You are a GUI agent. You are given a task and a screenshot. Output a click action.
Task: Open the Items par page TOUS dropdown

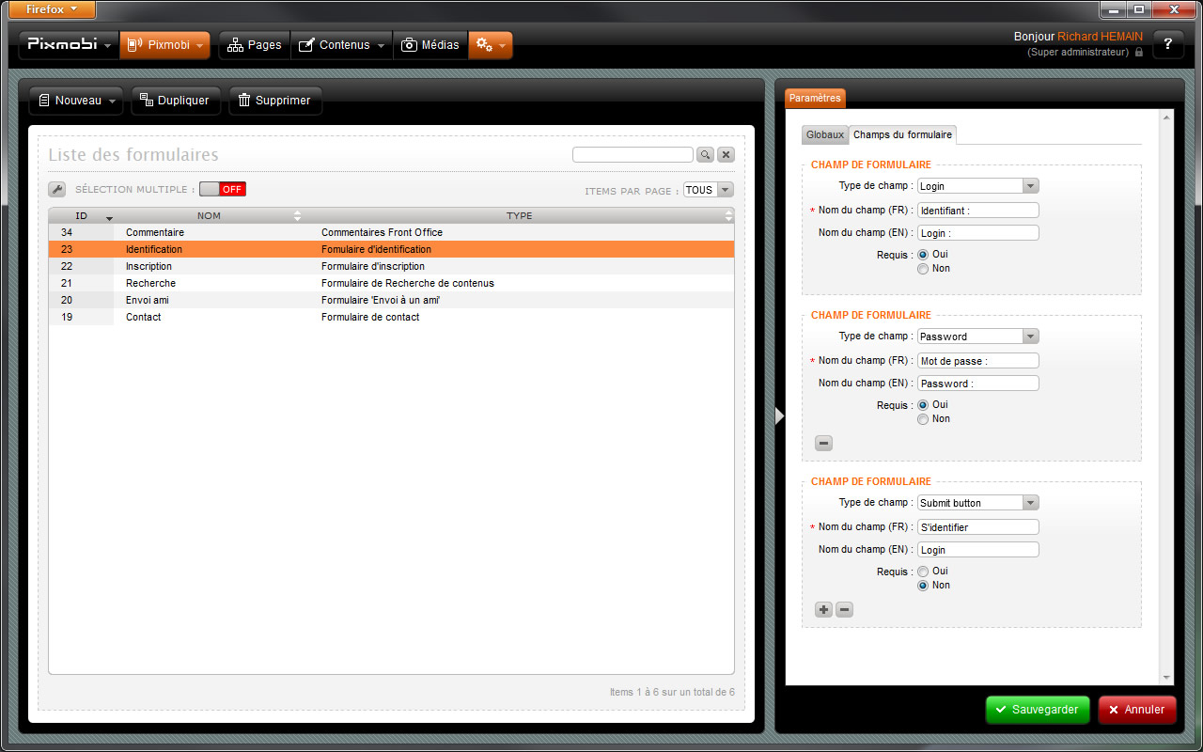[708, 190]
